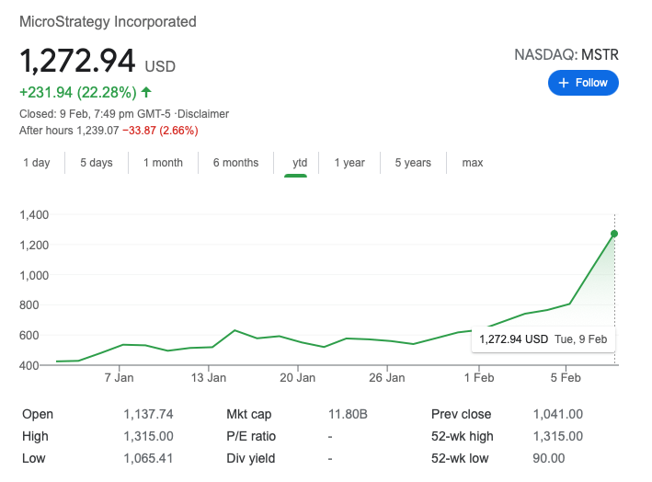Click the Open value 1,137.74

pyautogui.click(x=148, y=414)
